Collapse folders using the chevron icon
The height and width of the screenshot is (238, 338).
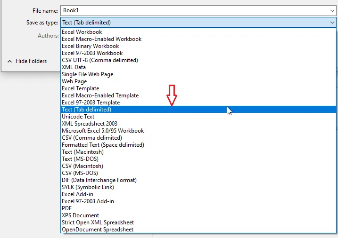coord(9,61)
